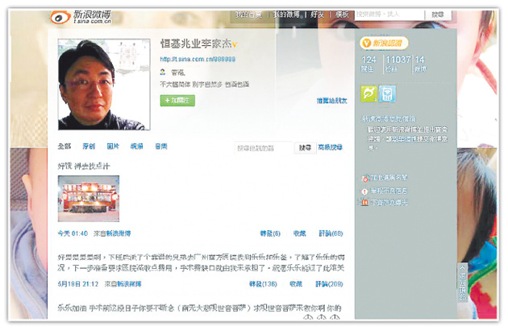Click the 新浪认证 badge
This screenshot has width=508, height=330.
coord(384,43)
